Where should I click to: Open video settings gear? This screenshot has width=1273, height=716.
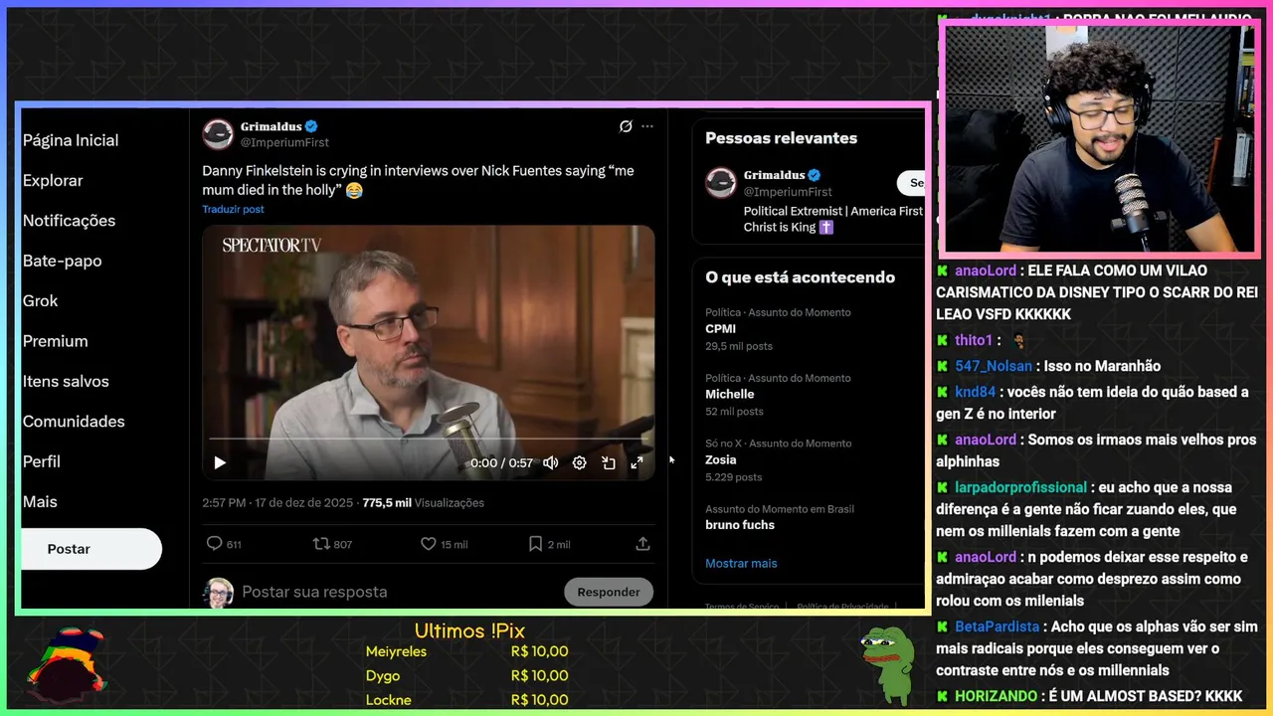click(x=579, y=462)
